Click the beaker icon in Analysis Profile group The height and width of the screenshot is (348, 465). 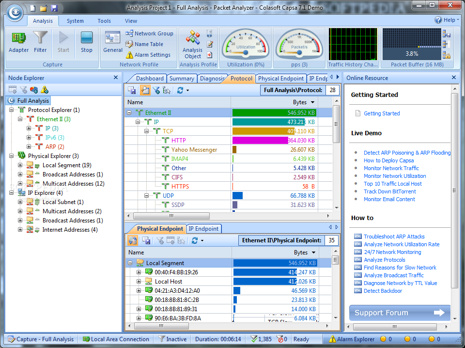click(210, 33)
